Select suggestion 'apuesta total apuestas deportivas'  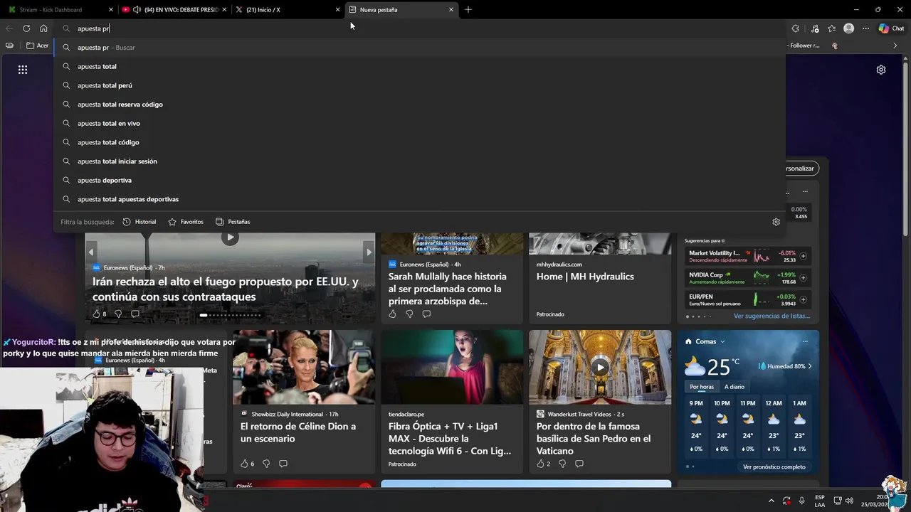click(420, 199)
